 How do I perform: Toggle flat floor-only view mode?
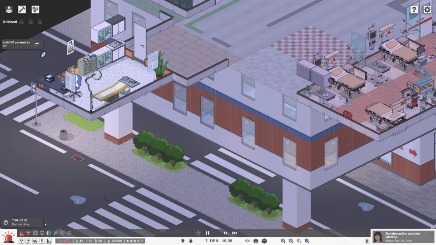tap(248, 241)
